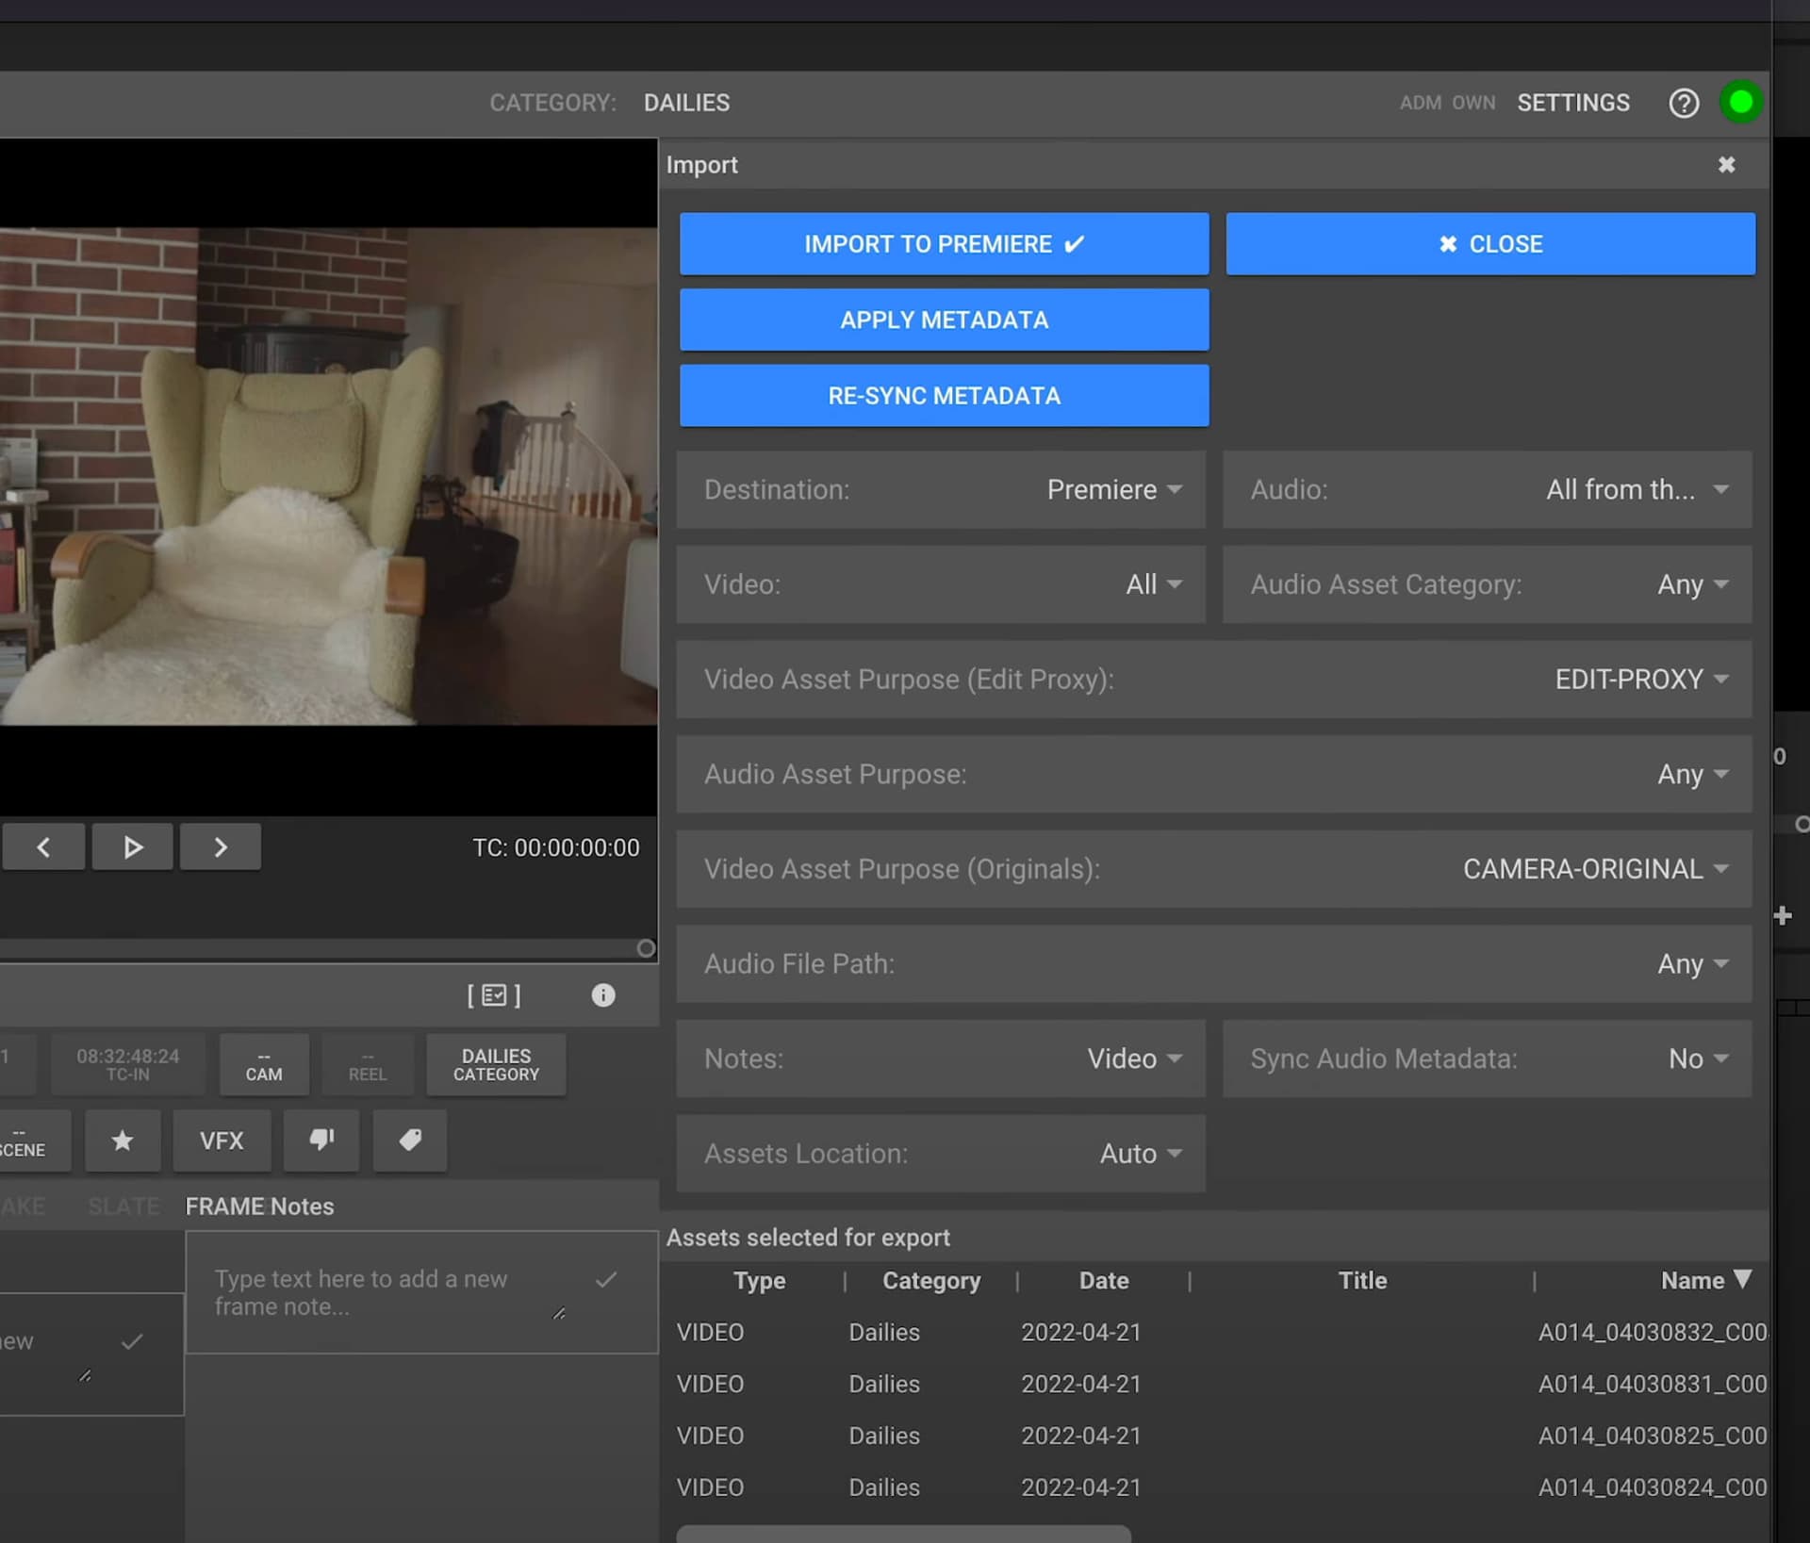1810x1543 pixels.
Task: Click the REEL button
Action: coord(368,1065)
